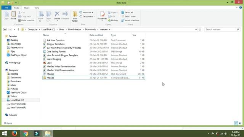Click the Open button in ribbon
Screen dimensions: 244x137
pyautogui.click(x=113, y=13)
